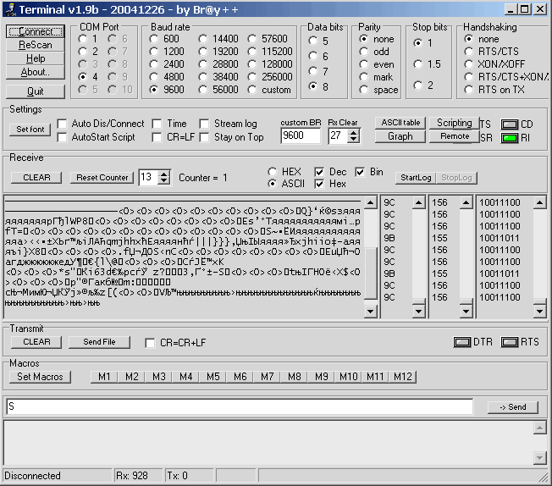Screen dimensions: 552x486
Task: Click the Connect button
Action: pos(36,31)
